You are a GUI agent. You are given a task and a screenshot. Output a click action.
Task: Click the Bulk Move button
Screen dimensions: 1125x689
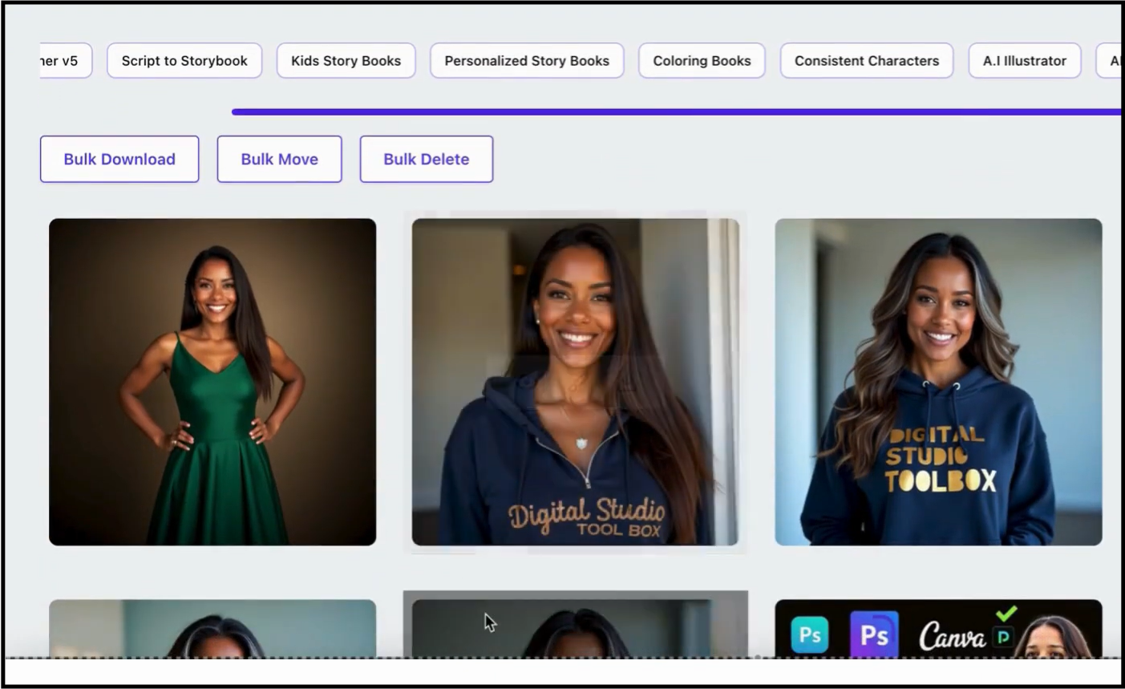click(279, 159)
